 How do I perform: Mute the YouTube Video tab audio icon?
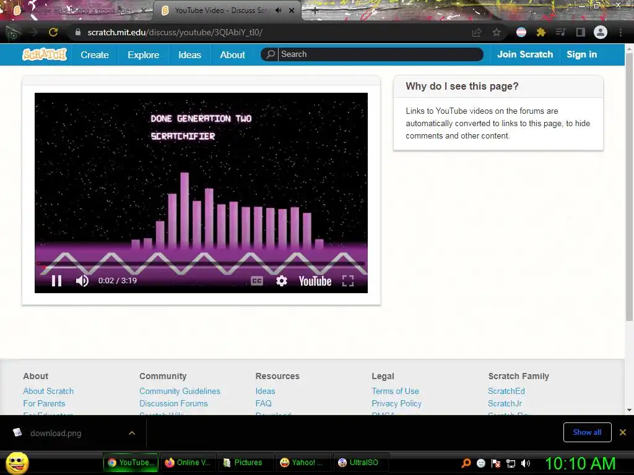[278, 11]
